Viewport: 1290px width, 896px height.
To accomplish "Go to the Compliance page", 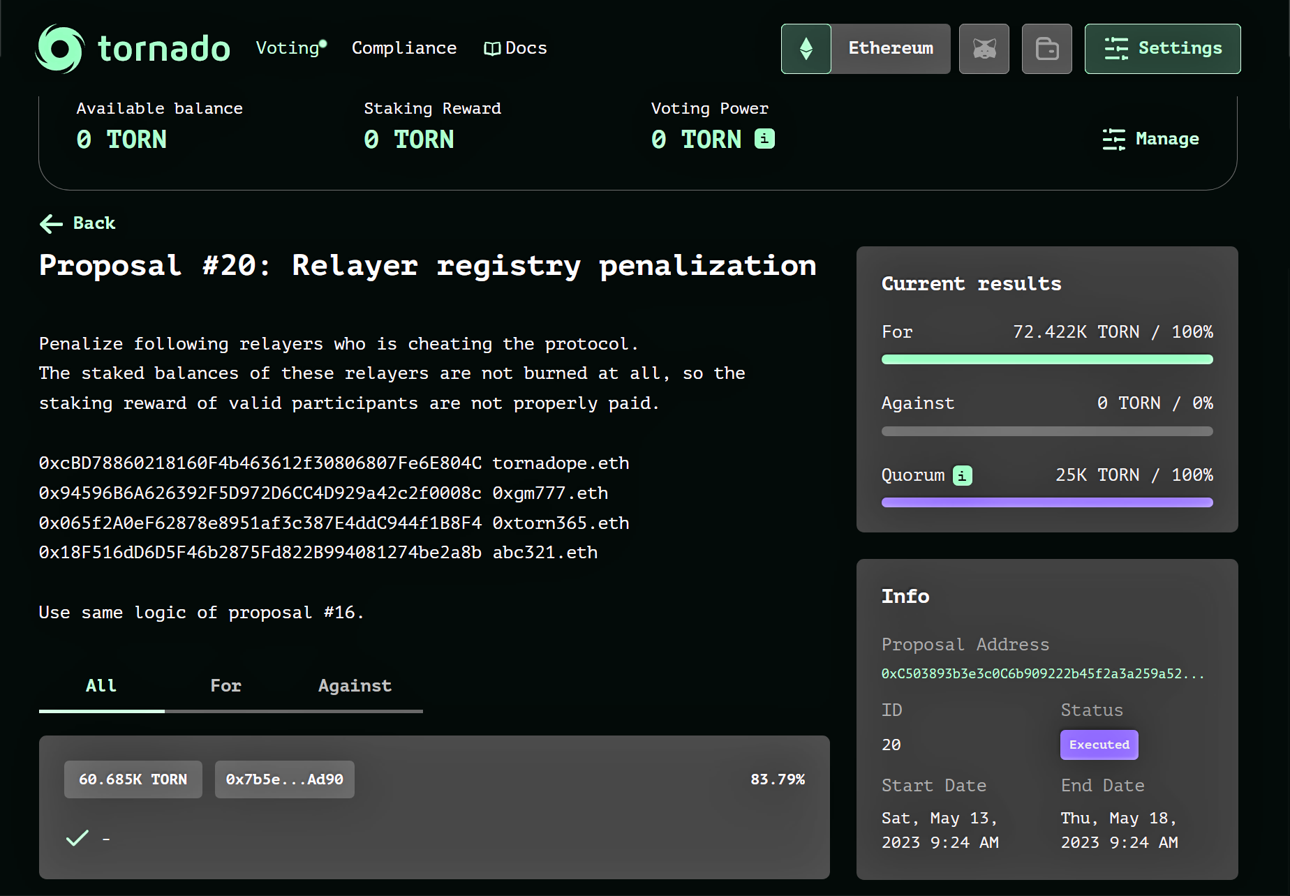I will tap(404, 48).
